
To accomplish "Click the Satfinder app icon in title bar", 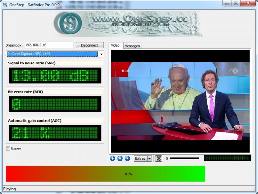I will coord(5,4).
